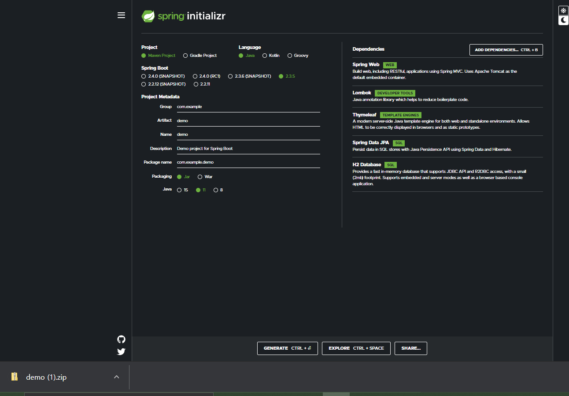The image size is (569, 396).
Task: Click the DEVELOPER TOOLS tag badge
Action: click(x=395, y=93)
